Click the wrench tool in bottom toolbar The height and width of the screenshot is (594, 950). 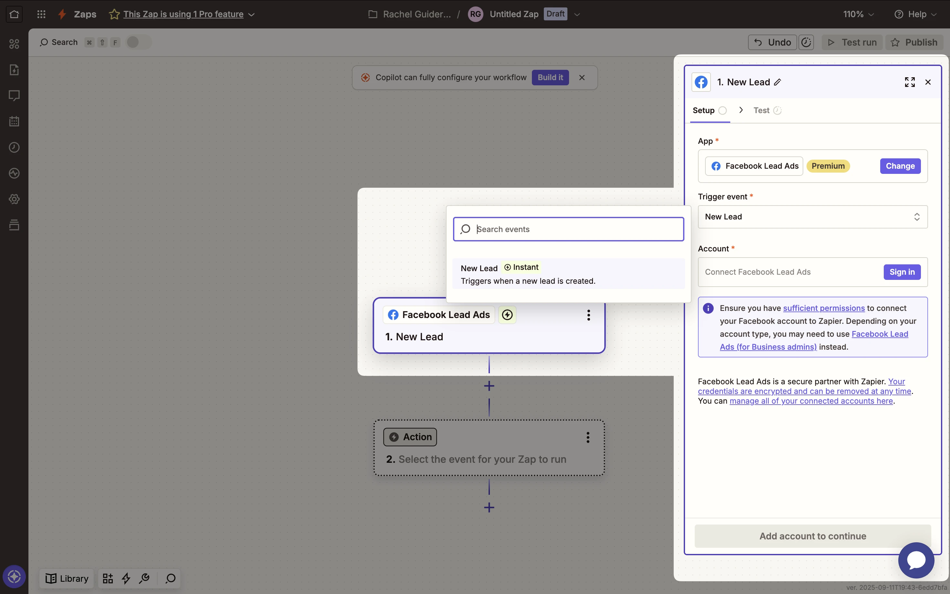(x=144, y=578)
